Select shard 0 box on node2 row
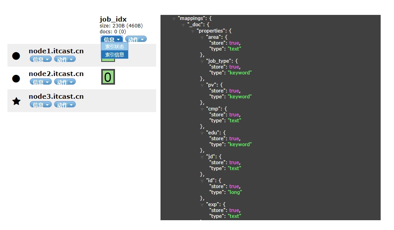Image resolution: width=394 pixels, height=230 pixels. [108, 77]
